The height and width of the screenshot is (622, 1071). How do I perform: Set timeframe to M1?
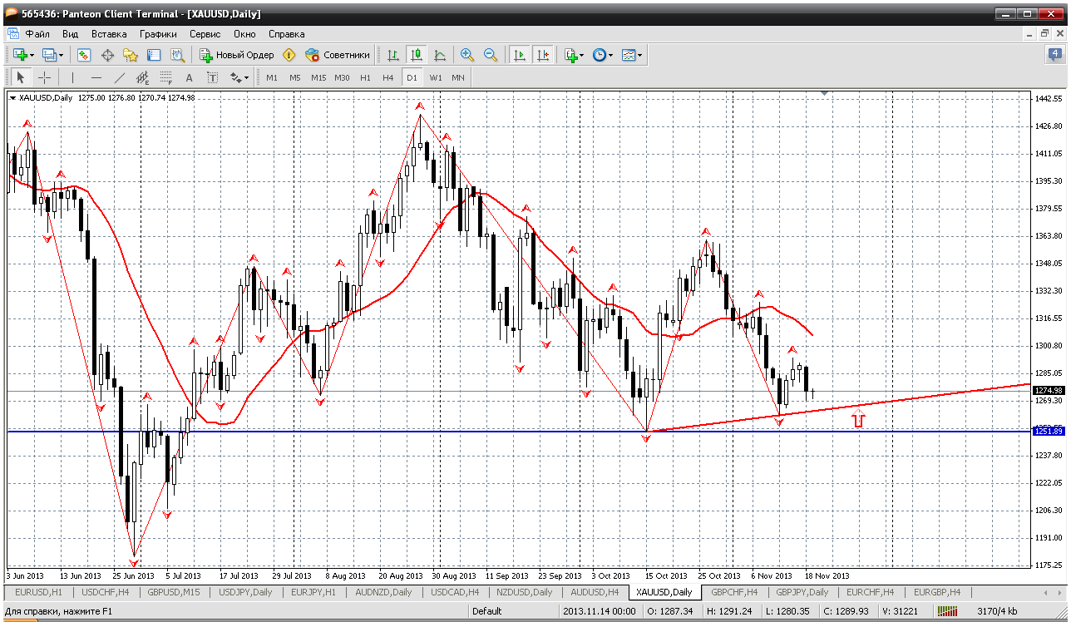tap(272, 77)
